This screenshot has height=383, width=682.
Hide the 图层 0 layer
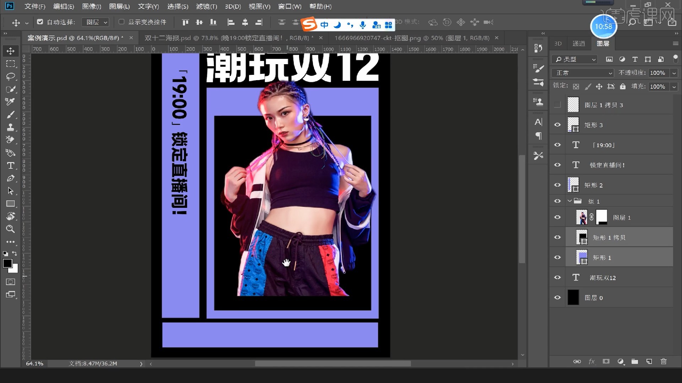[557, 298]
